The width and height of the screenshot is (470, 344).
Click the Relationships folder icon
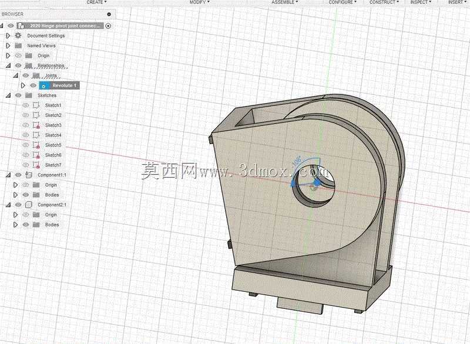coord(28,66)
